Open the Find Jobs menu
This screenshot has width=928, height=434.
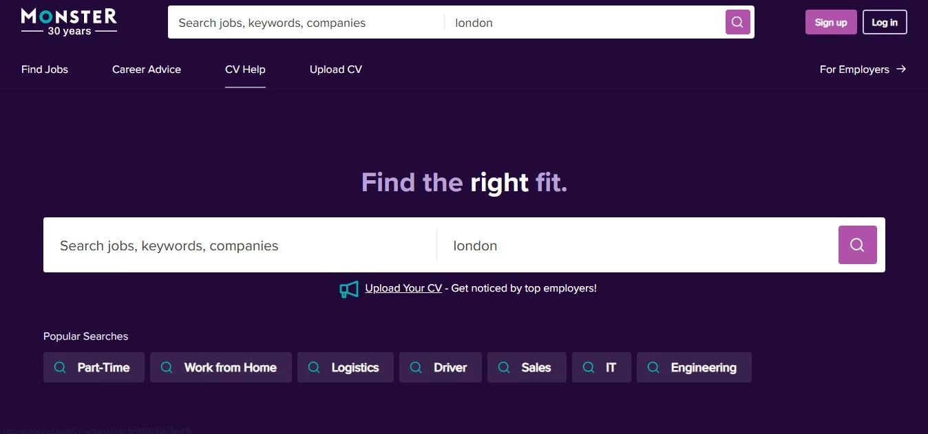point(45,69)
